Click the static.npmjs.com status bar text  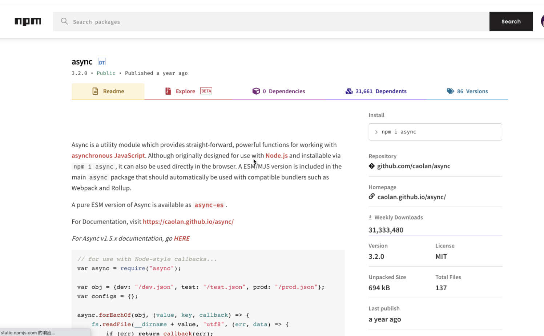(28, 332)
